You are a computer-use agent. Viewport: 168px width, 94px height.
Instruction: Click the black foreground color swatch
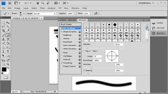(x=4, y=69)
